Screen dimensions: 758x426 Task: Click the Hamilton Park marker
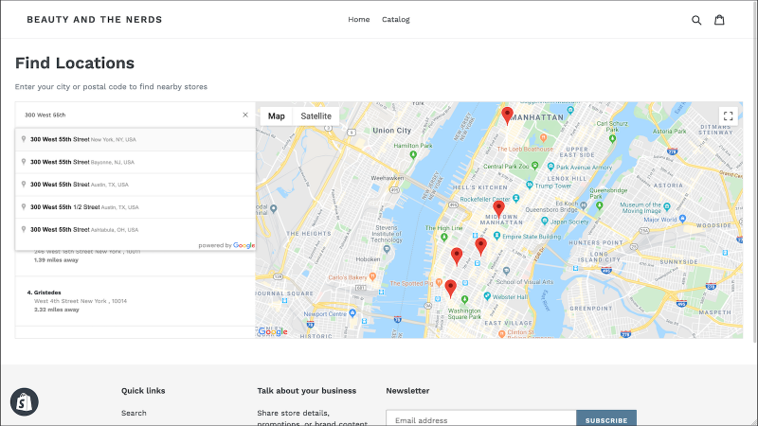(x=413, y=154)
